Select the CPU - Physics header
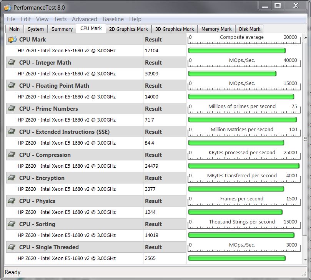 (74, 201)
